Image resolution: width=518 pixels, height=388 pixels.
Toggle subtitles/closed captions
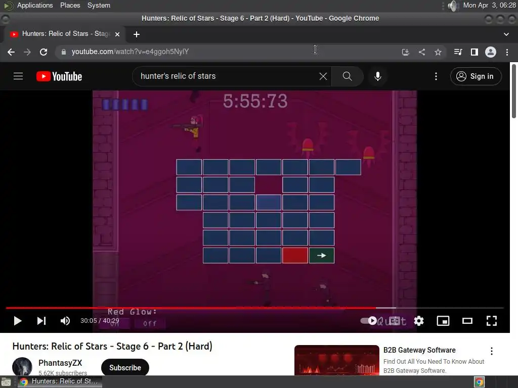(395, 321)
